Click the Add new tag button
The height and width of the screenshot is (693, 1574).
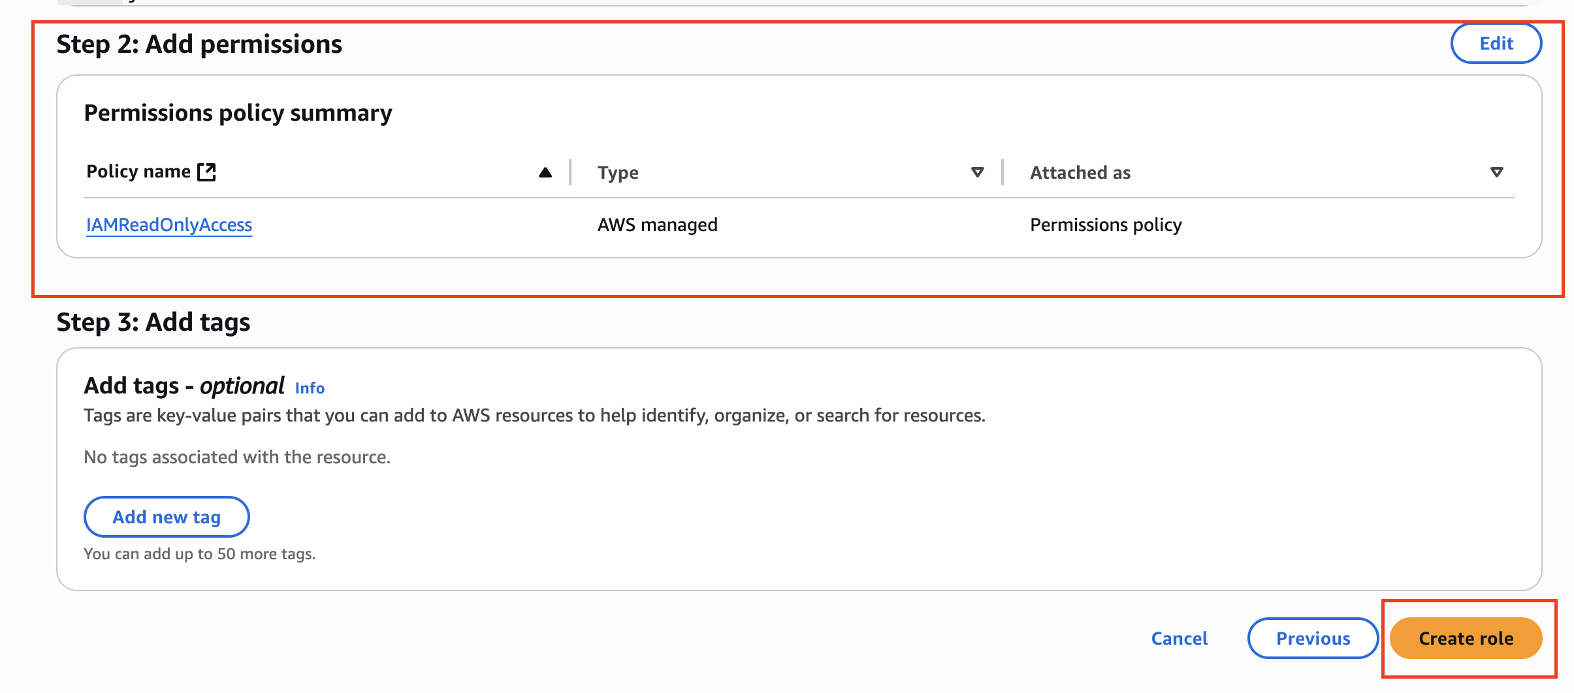point(167,517)
